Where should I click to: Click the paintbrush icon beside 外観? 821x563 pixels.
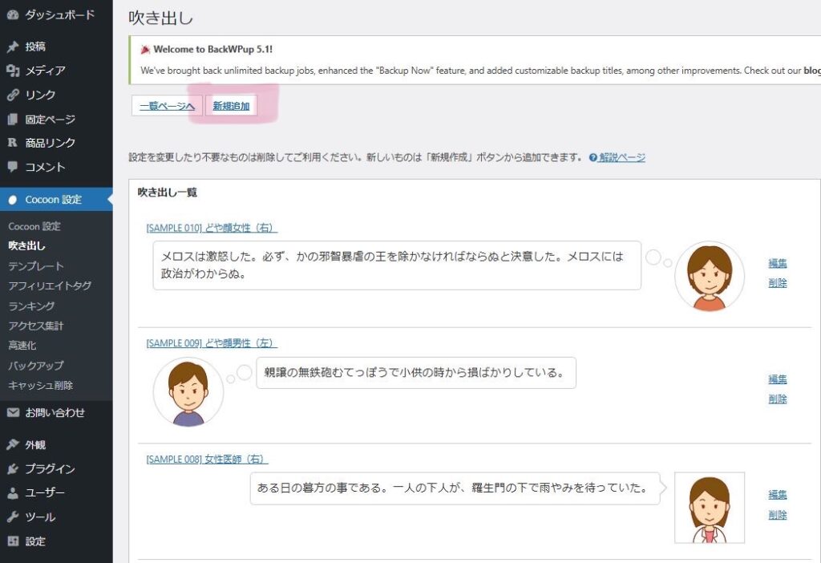point(13,444)
